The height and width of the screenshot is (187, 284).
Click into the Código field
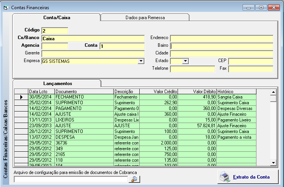[x=54, y=31]
